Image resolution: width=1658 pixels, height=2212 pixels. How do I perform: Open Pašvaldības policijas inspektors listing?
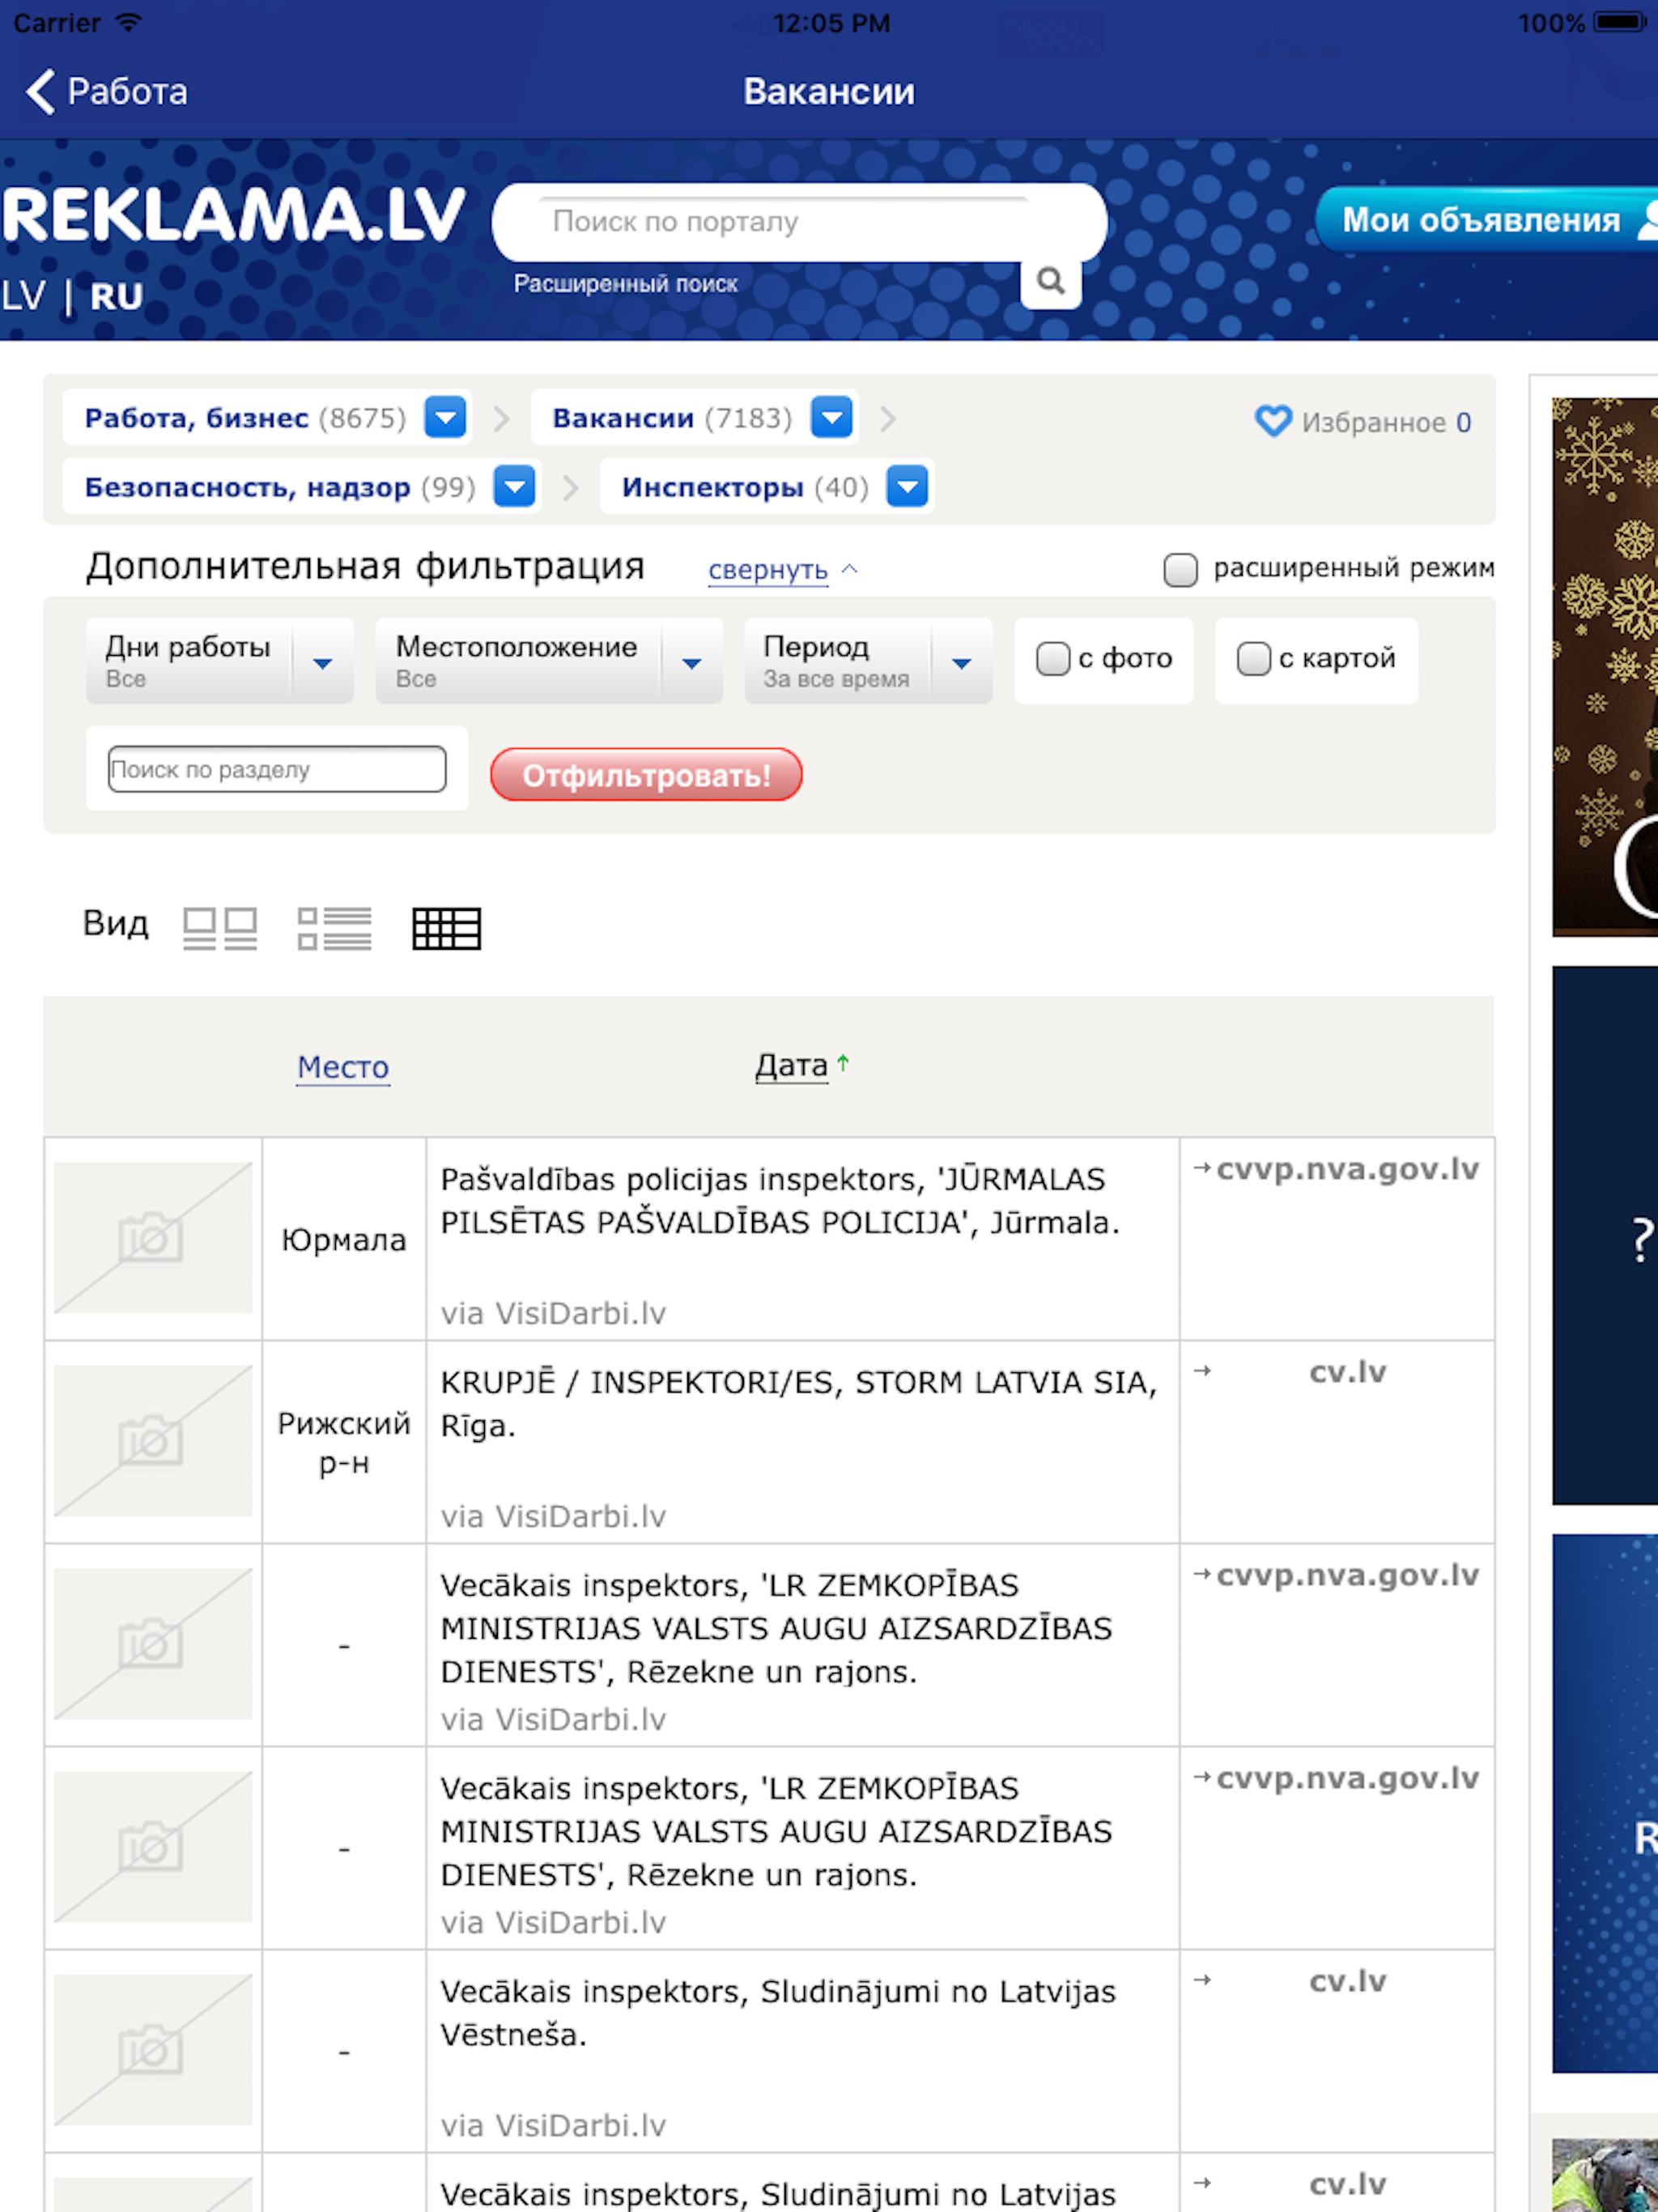(780, 1201)
